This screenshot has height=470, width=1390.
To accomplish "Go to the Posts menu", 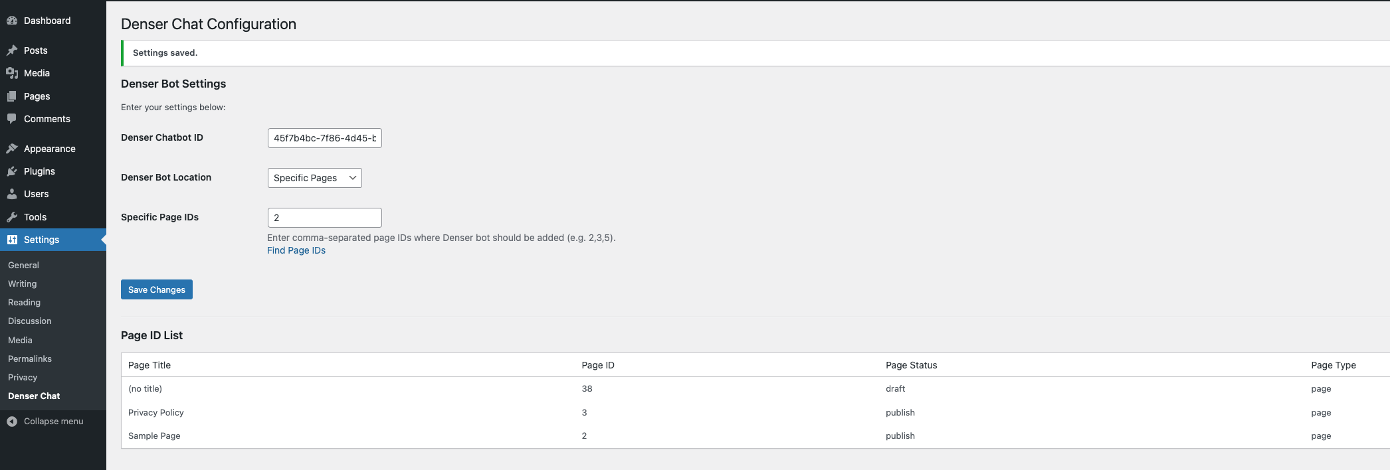I will 36,50.
